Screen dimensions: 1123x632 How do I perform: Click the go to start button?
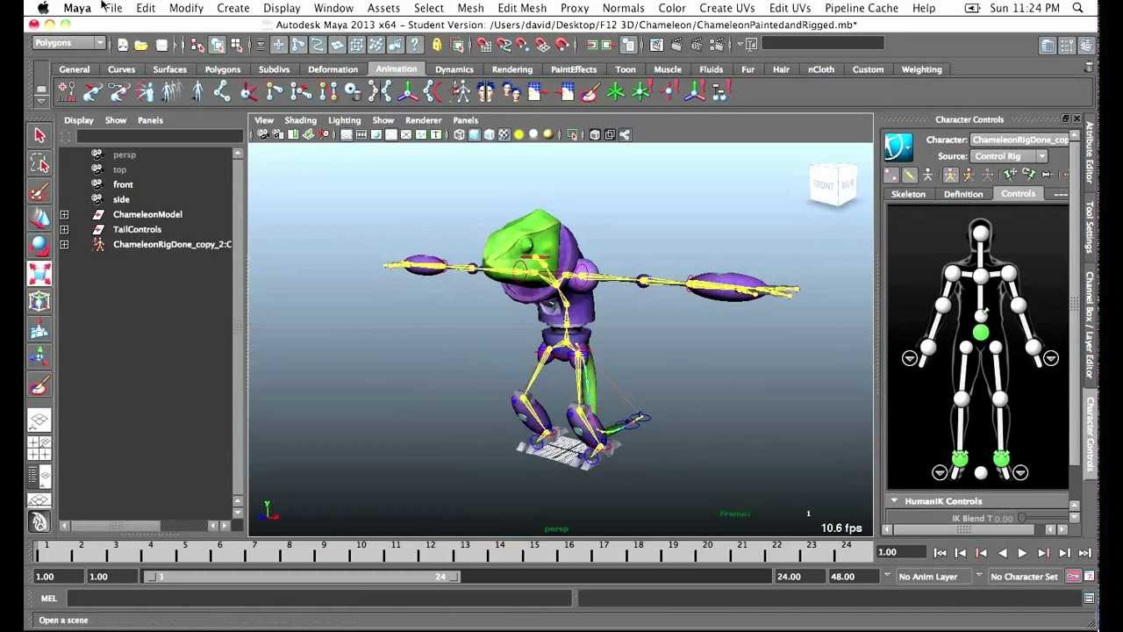click(x=940, y=553)
